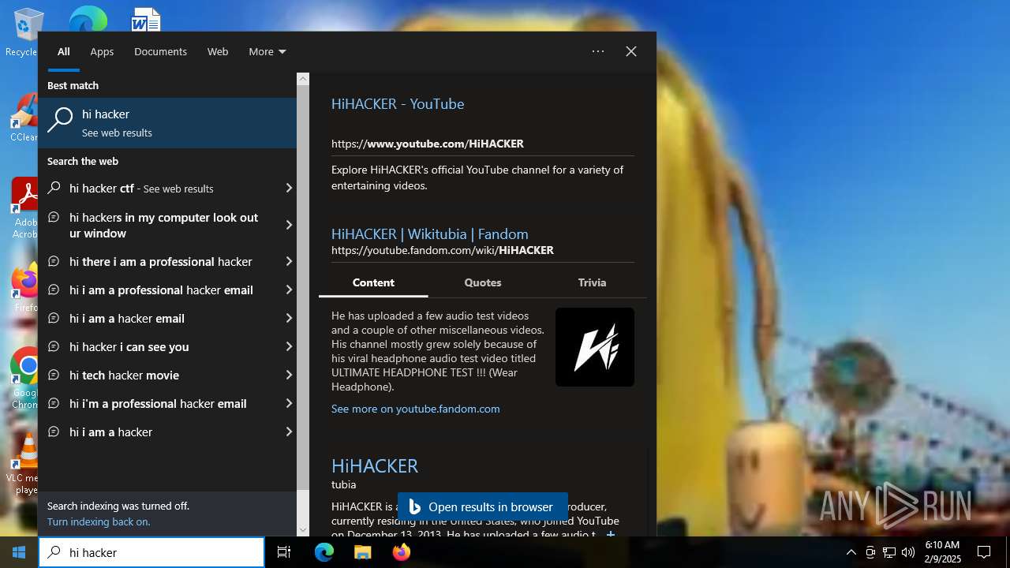Open the Google Chrome desktop shortcut
Screen dimensions: 1010x568
[x=24, y=379]
